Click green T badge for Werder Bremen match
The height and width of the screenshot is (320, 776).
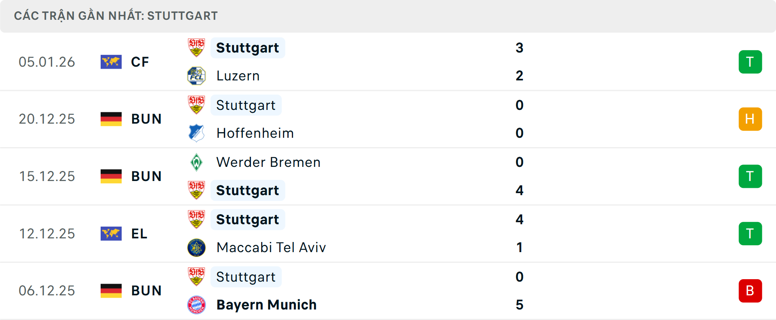750,176
